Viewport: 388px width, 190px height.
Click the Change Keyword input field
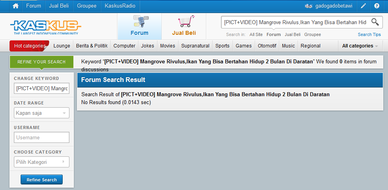[x=42, y=88]
